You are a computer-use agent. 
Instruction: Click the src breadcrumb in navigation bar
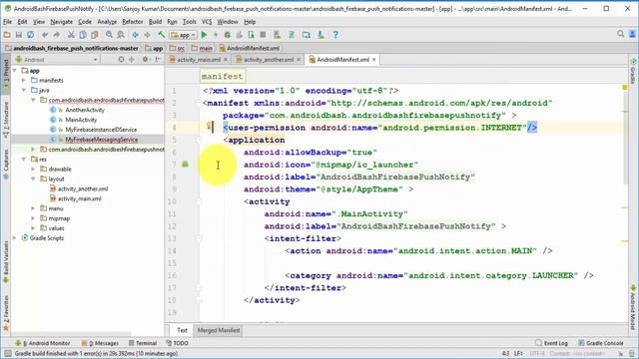[x=177, y=48]
